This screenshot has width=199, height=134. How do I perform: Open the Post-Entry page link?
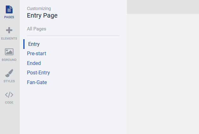[38, 72]
